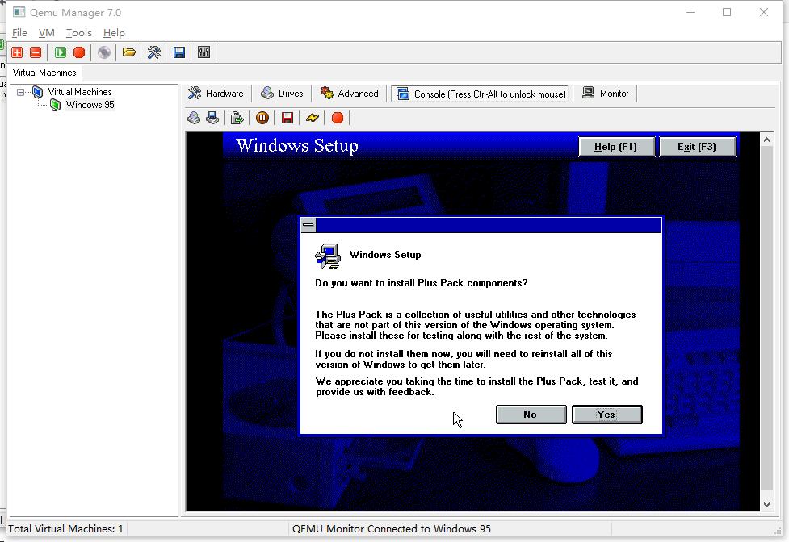The width and height of the screenshot is (789, 542).
Task: Switch to the Hardware tab
Action: tap(216, 94)
